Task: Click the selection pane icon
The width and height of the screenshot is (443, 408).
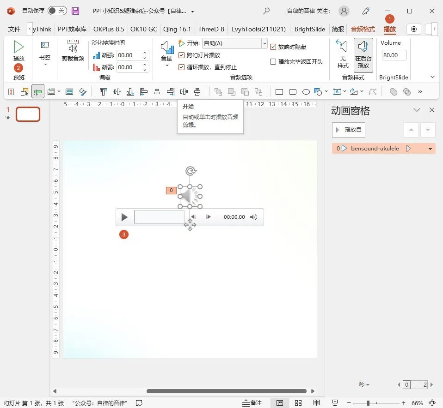Action: (25, 92)
